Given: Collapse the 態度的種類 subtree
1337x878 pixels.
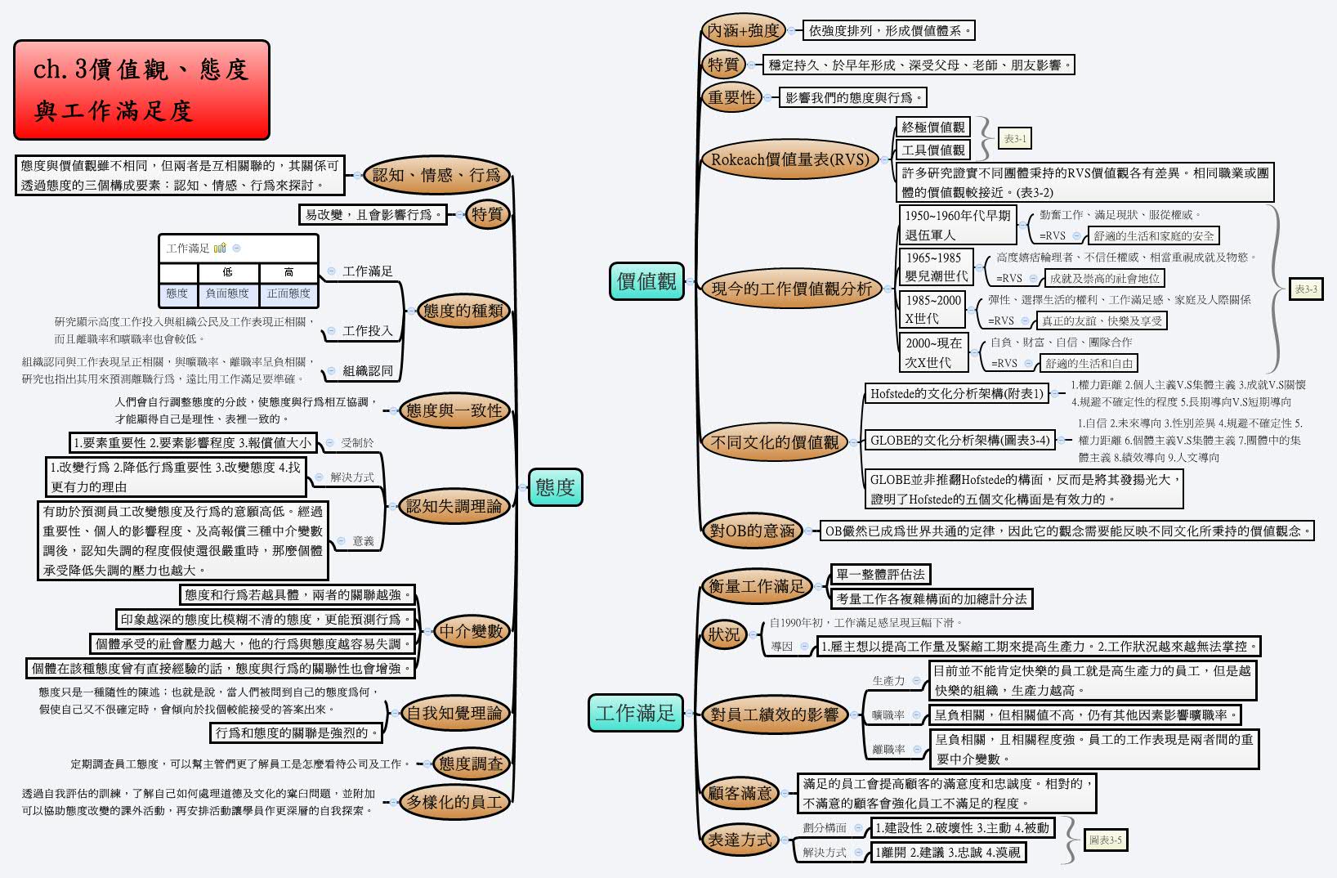Looking at the screenshot, I should (411, 311).
